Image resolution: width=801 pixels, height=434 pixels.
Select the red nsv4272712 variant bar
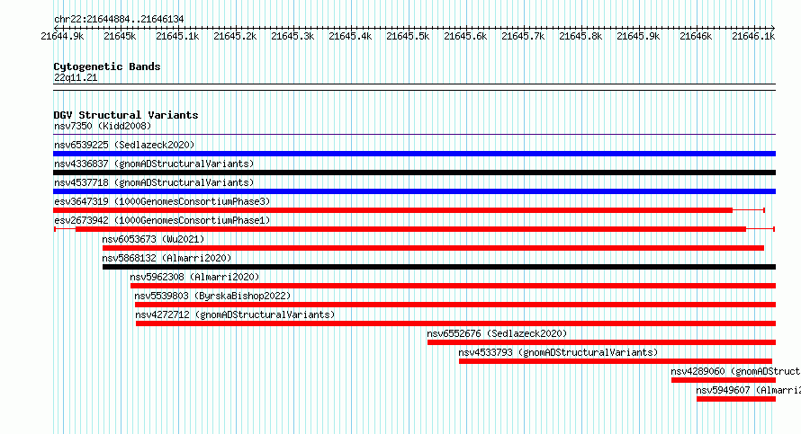455,323
